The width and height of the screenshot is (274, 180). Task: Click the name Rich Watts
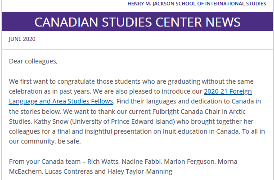[x=103, y=162]
